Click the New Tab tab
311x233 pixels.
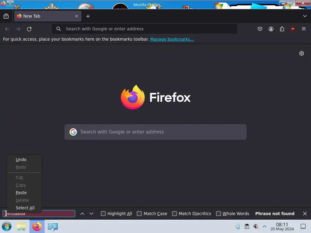[x=48, y=16]
